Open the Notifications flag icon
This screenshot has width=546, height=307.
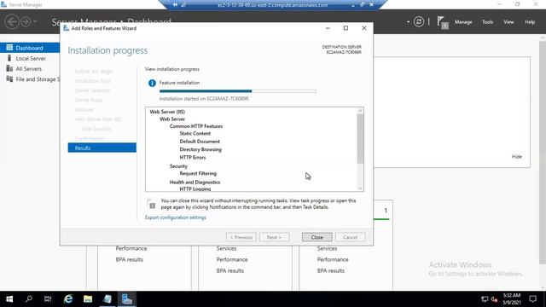(442, 23)
